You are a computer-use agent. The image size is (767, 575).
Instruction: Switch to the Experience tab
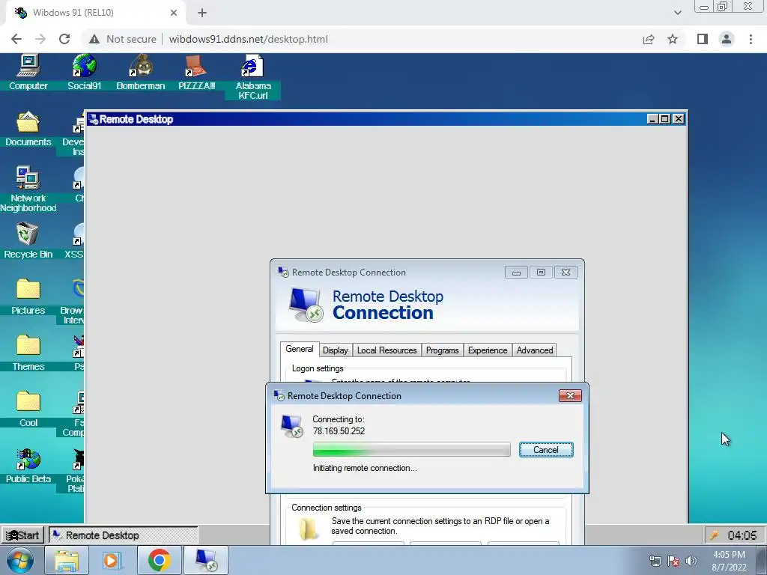[487, 350]
